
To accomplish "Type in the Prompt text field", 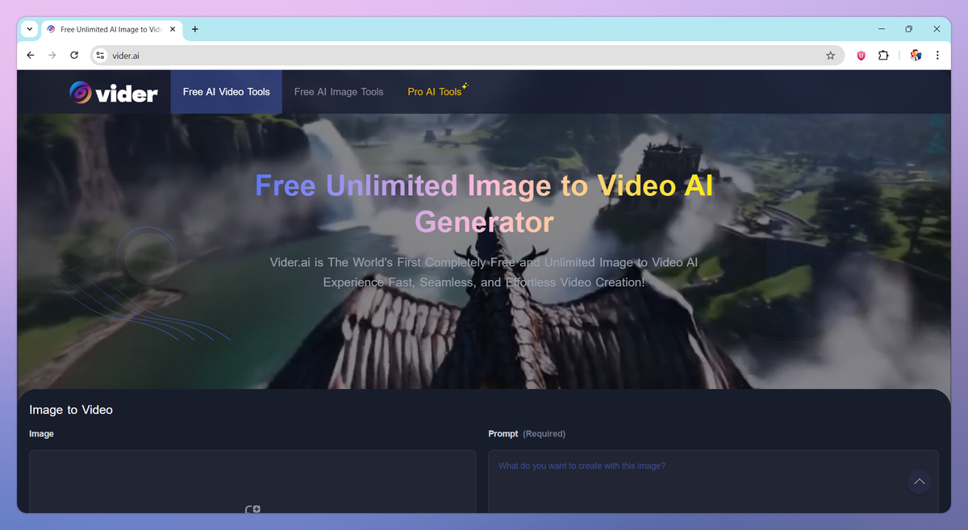I will [713, 481].
